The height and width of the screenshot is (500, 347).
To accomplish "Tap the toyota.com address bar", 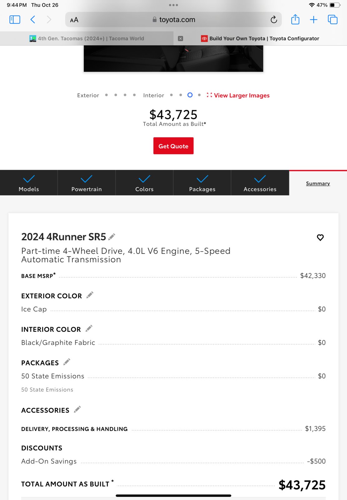I will (173, 20).
